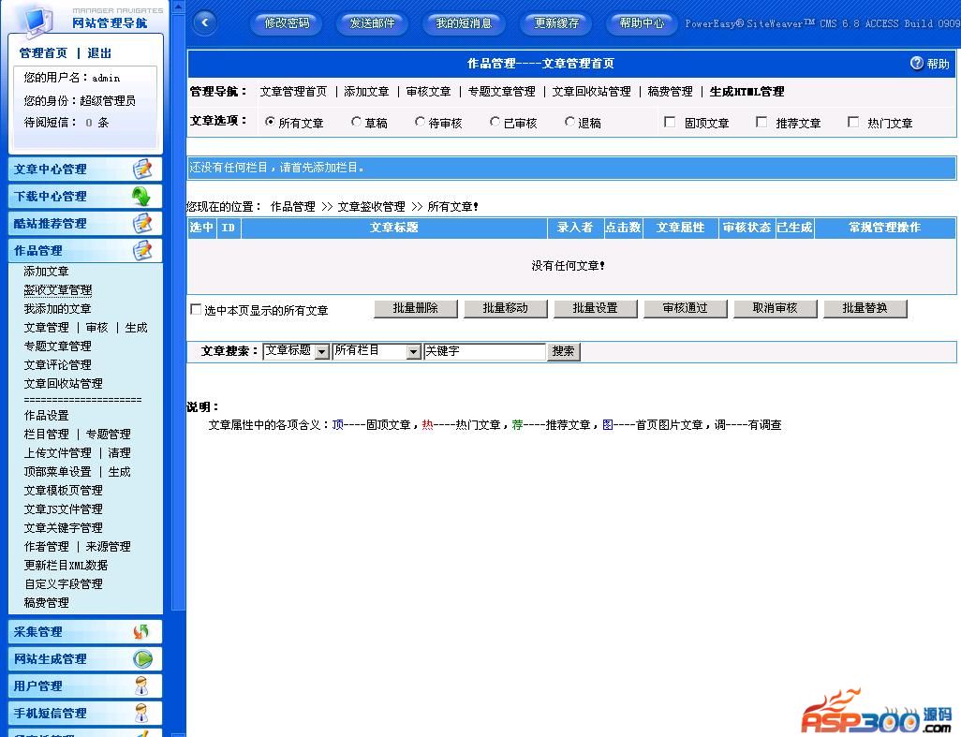
Task: Open 添加文章 link in navigation bar
Action: pyautogui.click(x=366, y=91)
